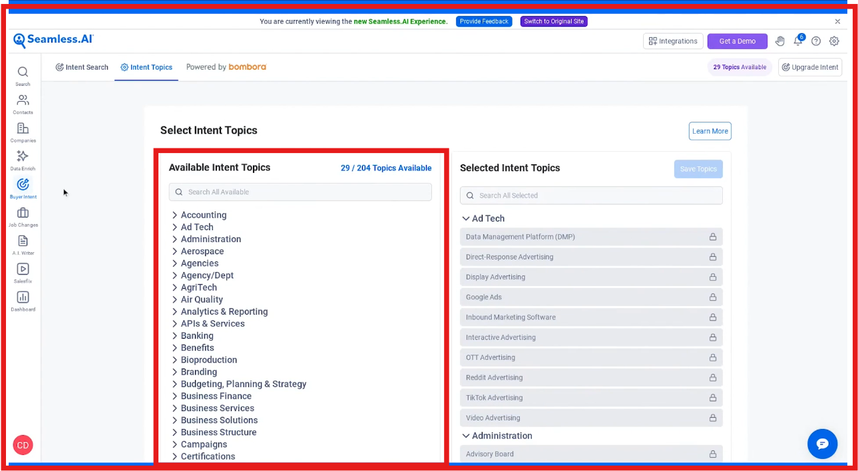Open the Intent Topics tab
This screenshot has width=858, height=471.
(146, 67)
